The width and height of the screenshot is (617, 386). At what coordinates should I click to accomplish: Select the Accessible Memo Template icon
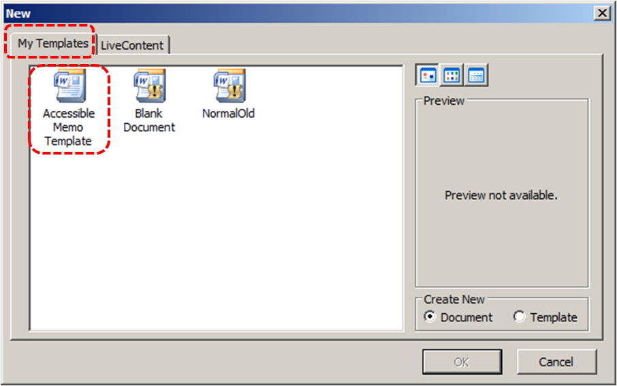tap(69, 86)
